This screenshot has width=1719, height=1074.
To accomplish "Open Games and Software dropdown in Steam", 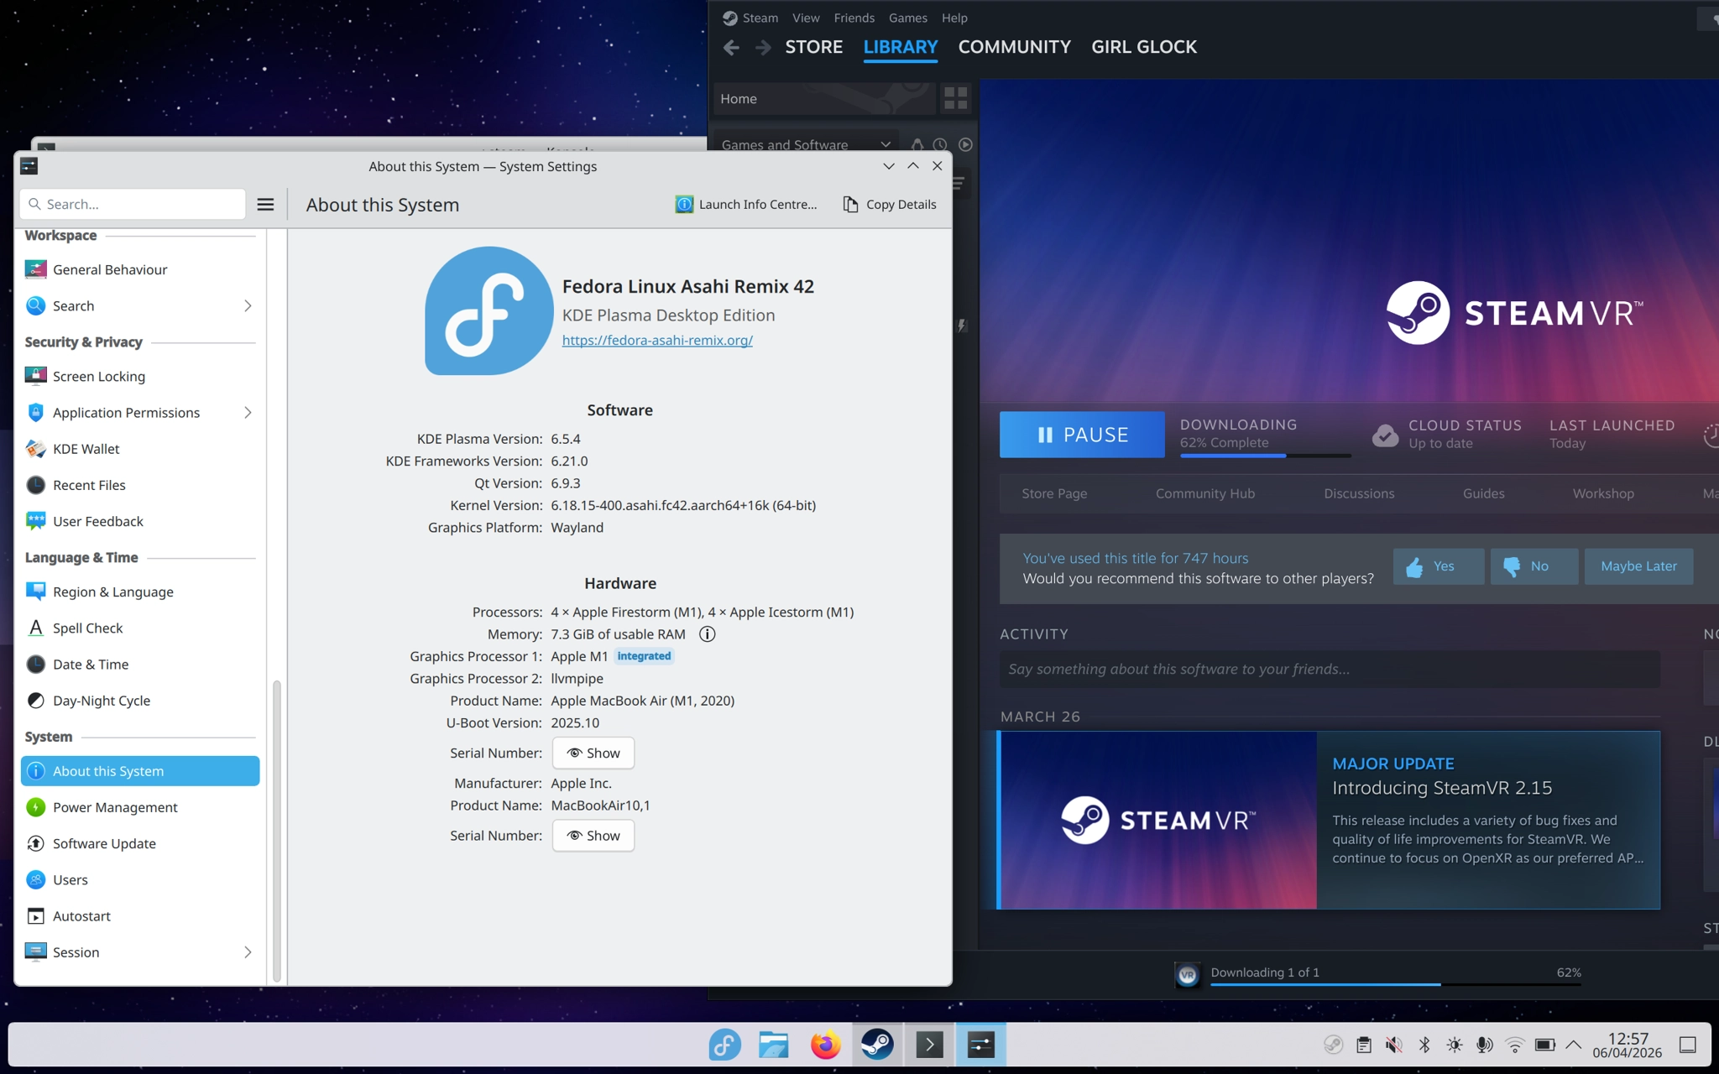I will 806,145.
